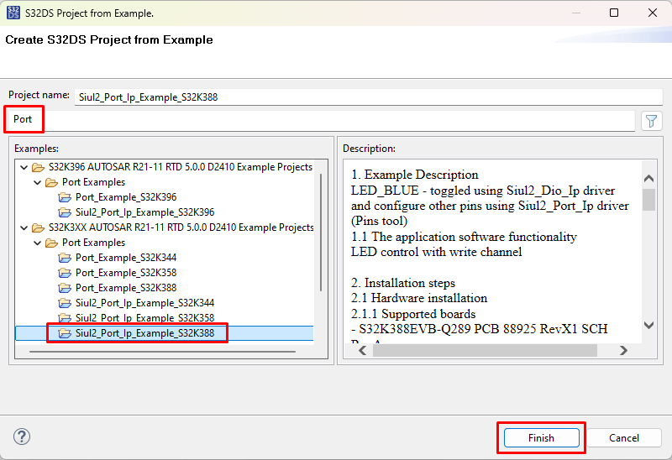Image resolution: width=672 pixels, height=460 pixels.
Task: Select Siul2_Port_Ip_Example_S32K344 example
Action: pos(144,303)
